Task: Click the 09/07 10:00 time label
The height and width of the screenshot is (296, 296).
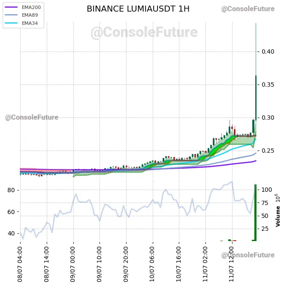Action: (x=99, y=264)
